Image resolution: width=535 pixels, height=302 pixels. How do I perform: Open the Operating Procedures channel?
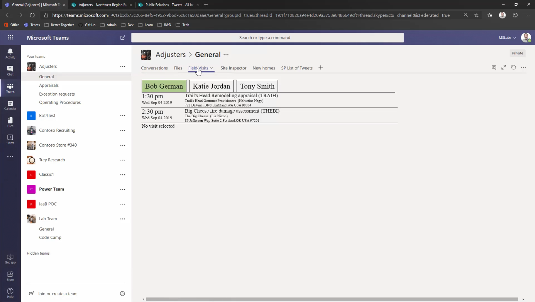(x=60, y=103)
